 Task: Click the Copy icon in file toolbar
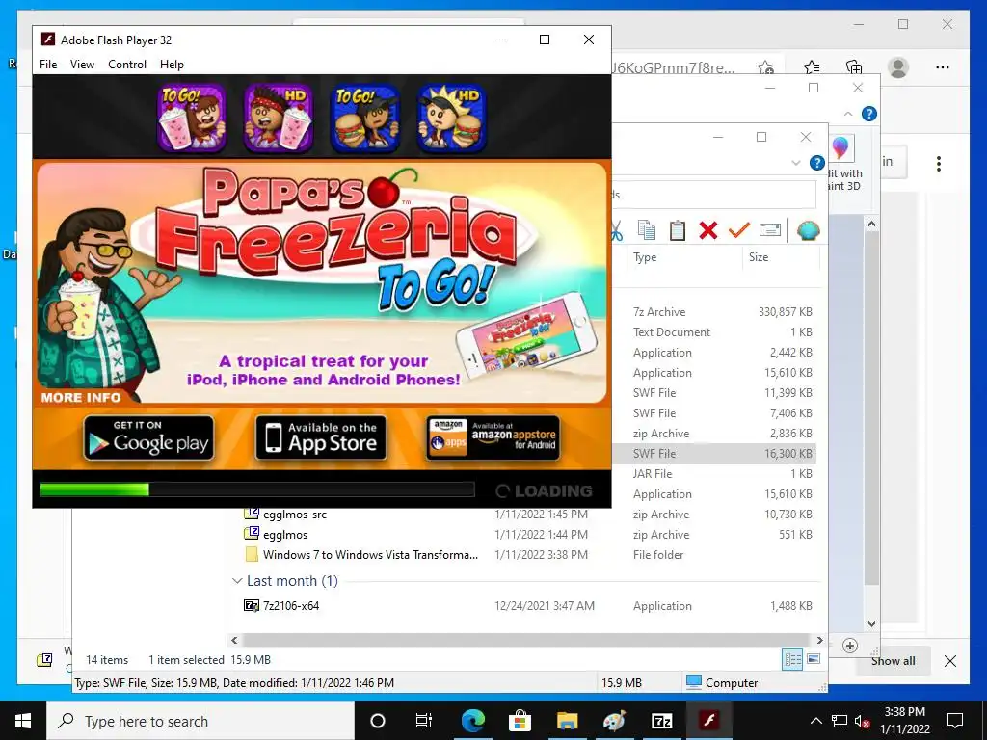click(647, 231)
